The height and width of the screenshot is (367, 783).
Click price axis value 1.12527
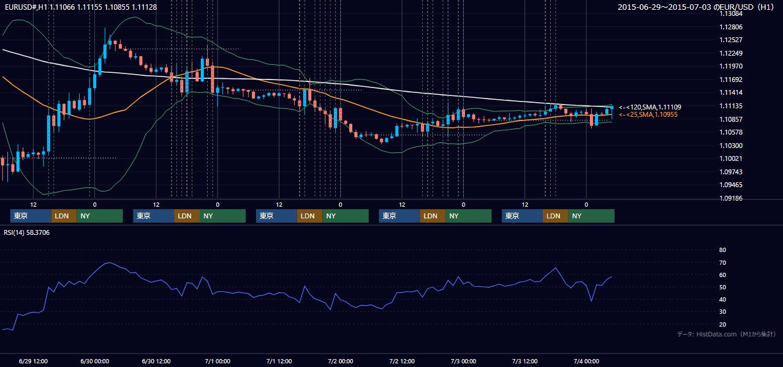click(730, 40)
